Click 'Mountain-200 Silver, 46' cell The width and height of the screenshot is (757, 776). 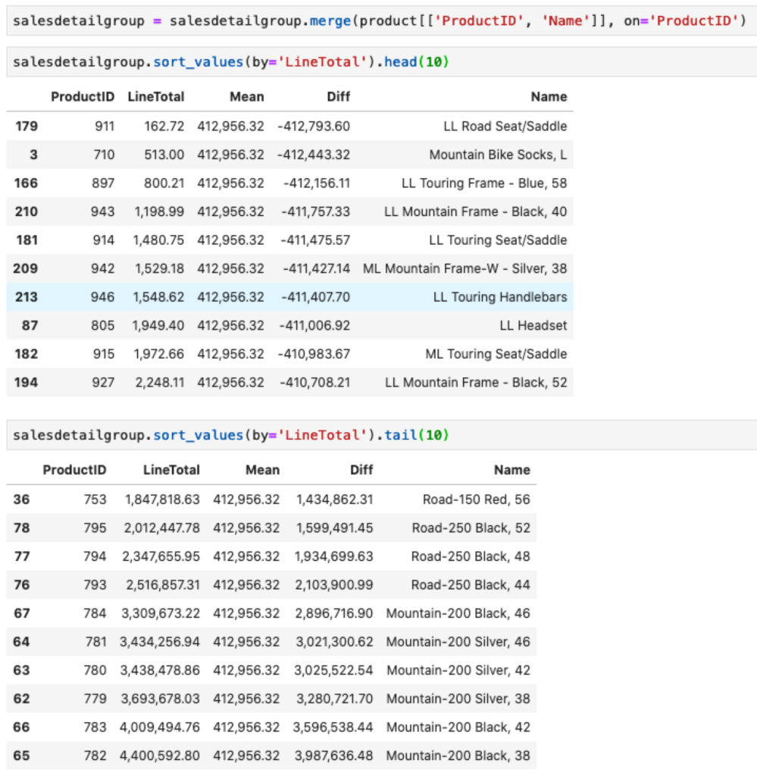pos(458,642)
